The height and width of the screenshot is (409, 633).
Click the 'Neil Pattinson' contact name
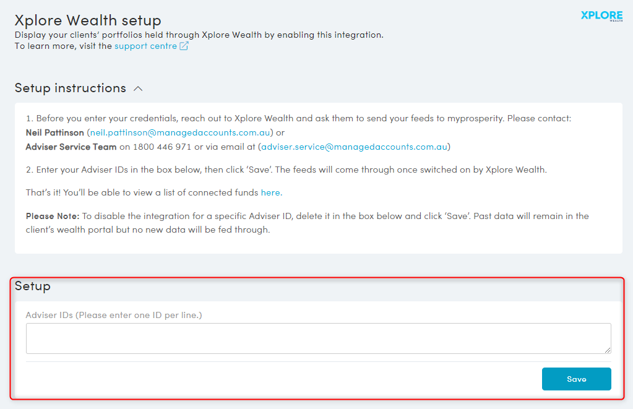[x=55, y=132]
